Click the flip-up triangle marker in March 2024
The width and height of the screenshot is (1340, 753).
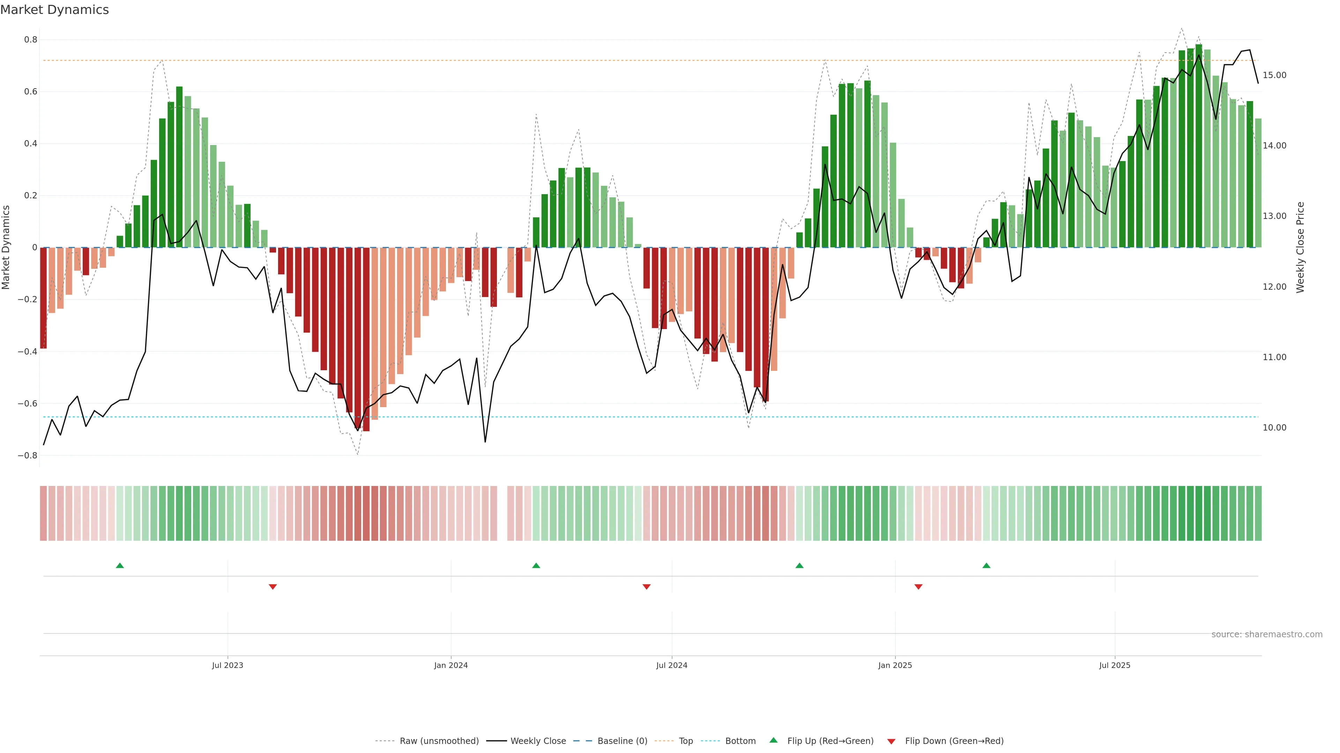536,565
